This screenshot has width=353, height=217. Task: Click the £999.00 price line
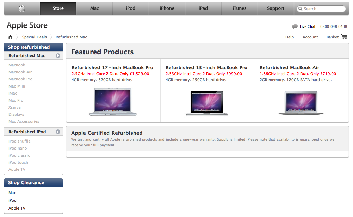tap(204, 74)
